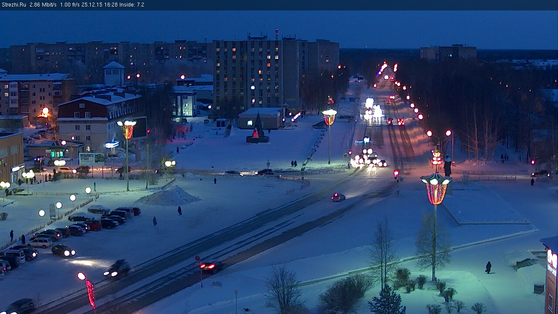Select the 25.12.15 16:28 timestamp

pos(99,5)
